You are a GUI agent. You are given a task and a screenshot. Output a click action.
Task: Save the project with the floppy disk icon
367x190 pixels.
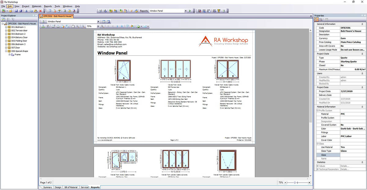pyautogui.click(x=16, y=11)
